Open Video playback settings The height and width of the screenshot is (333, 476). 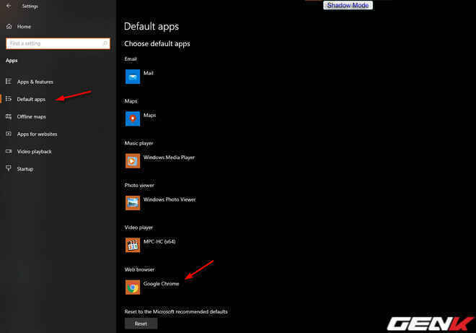coord(35,152)
